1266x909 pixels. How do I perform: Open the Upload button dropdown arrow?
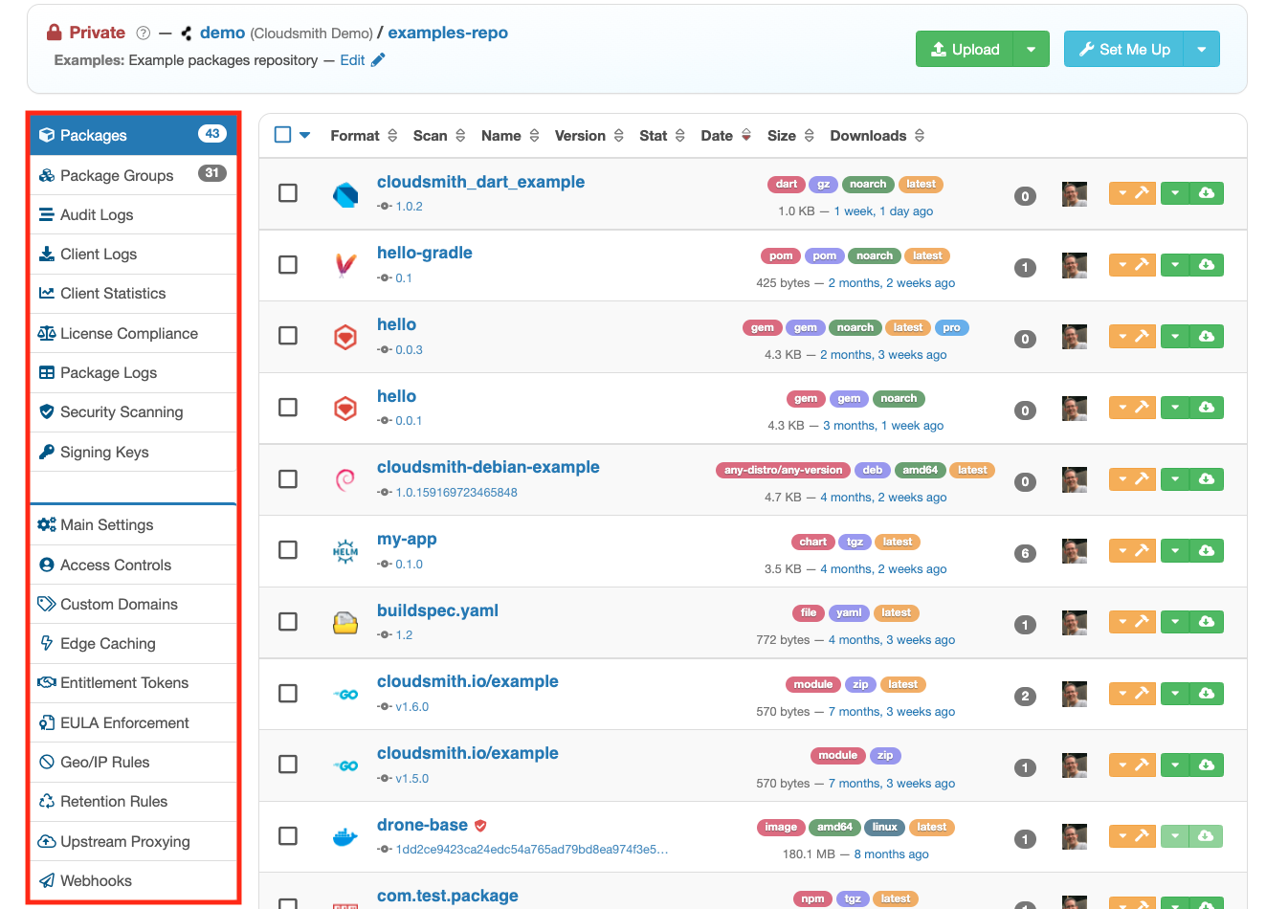(1032, 49)
